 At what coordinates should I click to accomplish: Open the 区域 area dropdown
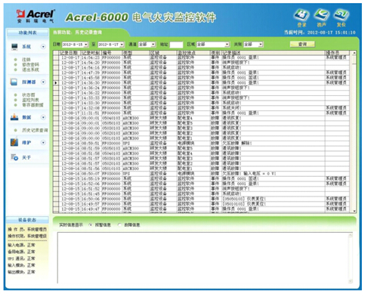tap(227, 45)
